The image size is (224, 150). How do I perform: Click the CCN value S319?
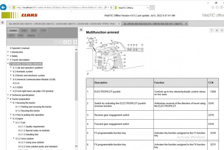[211, 115]
